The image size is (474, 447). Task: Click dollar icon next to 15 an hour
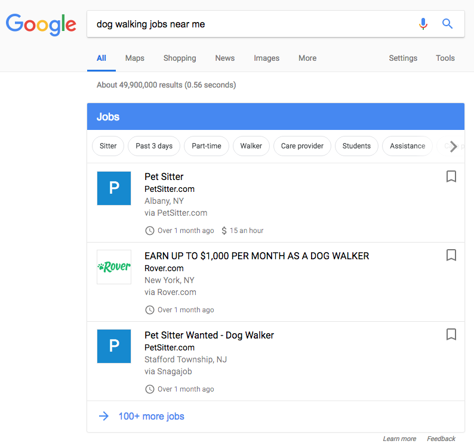224,231
